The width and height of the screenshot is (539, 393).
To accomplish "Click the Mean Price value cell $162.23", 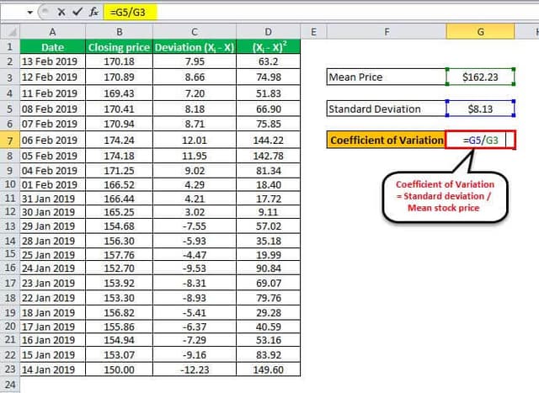I will coord(480,77).
